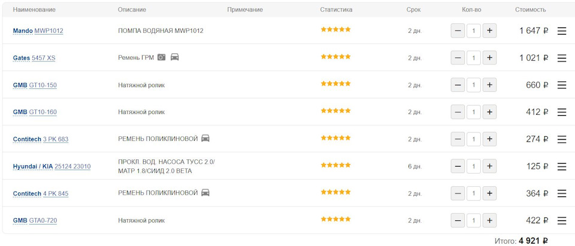Click car icon on Contitech 3 PK 683 row
This screenshot has height=246, width=575.
click(x=205, y=139)
